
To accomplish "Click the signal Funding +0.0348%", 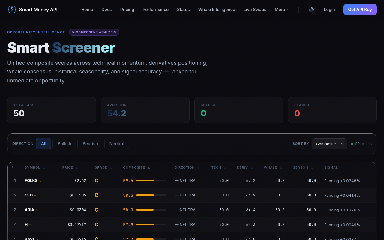I will point(342,181).
